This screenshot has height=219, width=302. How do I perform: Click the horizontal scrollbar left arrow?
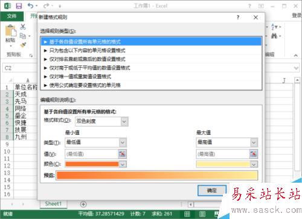191,204
